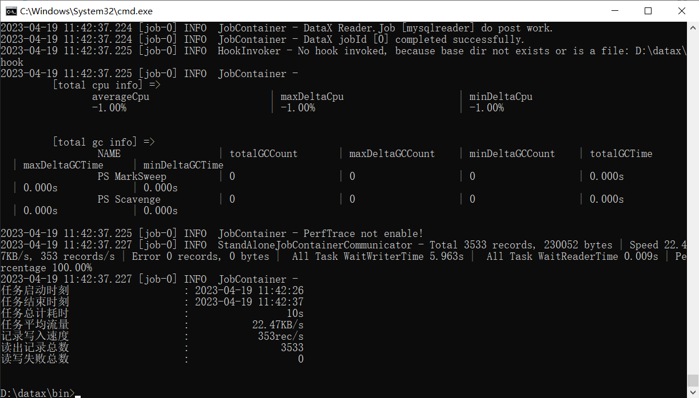The image size is (699, 398).
Task: Click the averageCpu value -1.00%
Action: [x=109, y=107]
